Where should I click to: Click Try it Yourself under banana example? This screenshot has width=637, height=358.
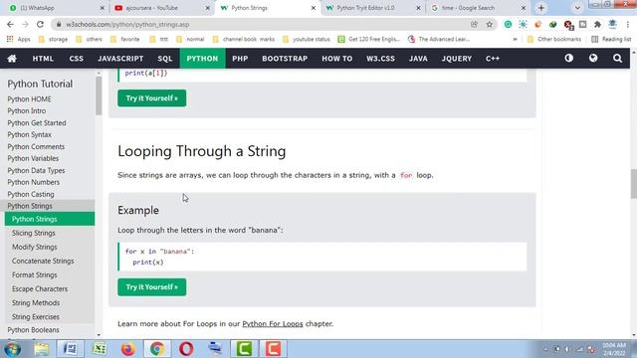point(152,287)
